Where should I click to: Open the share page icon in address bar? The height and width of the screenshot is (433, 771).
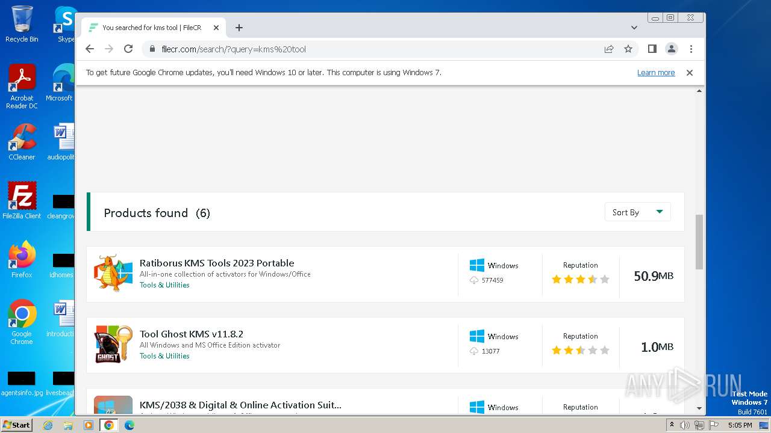[x=609, y=49]
